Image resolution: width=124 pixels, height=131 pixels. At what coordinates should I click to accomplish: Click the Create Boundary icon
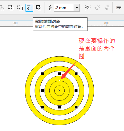[39, 8]
